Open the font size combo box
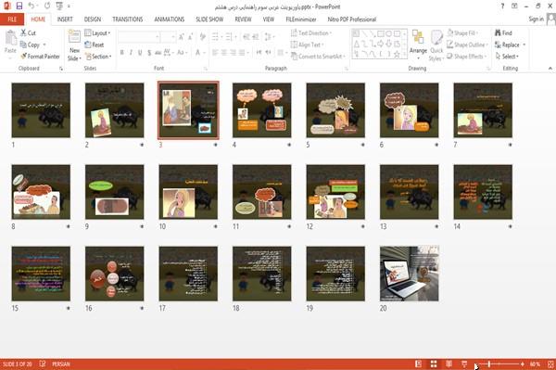 [168, 36]
